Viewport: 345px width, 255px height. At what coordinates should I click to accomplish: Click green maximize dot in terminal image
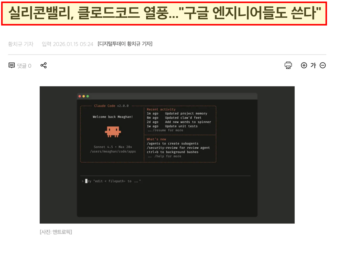click(88, 96)
